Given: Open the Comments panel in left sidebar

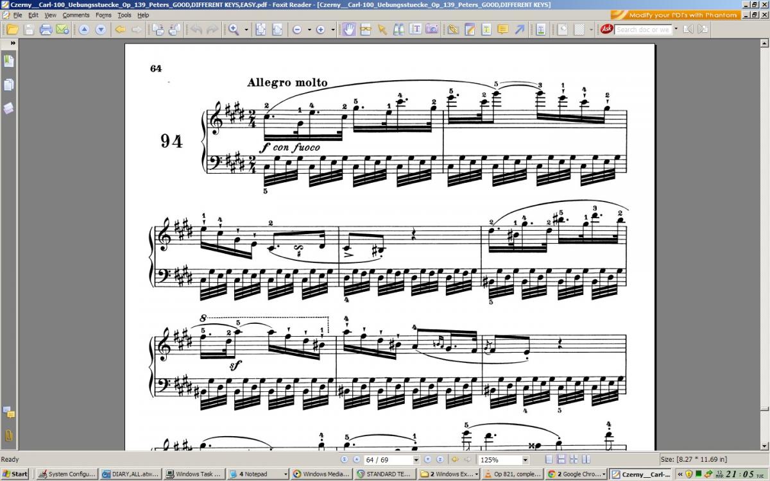Looking at the screenshot, I should 9,412.
